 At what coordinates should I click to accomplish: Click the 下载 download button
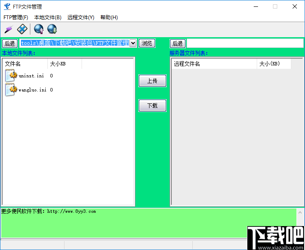(152, 106)
